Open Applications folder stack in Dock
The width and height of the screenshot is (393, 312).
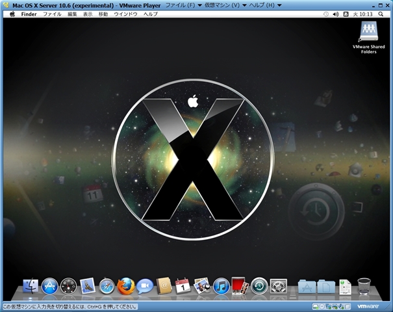[x=307, y=287]
